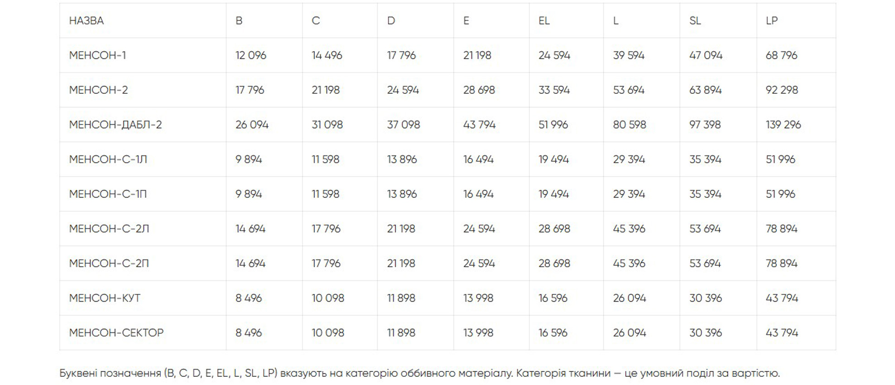Click the МЕНСОН-1 price 12 096
Viewport: 895px width, 385px height.
(251, 55)
